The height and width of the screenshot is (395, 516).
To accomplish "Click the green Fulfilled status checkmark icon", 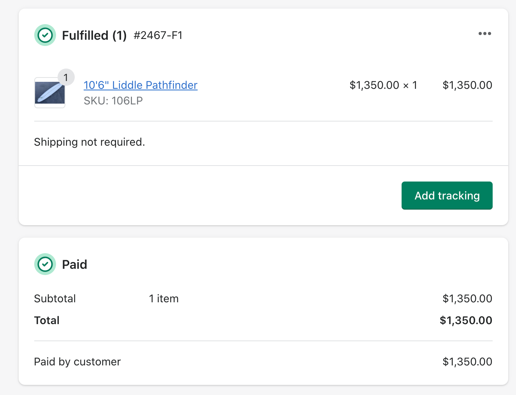I will click(x=45, y=35).
